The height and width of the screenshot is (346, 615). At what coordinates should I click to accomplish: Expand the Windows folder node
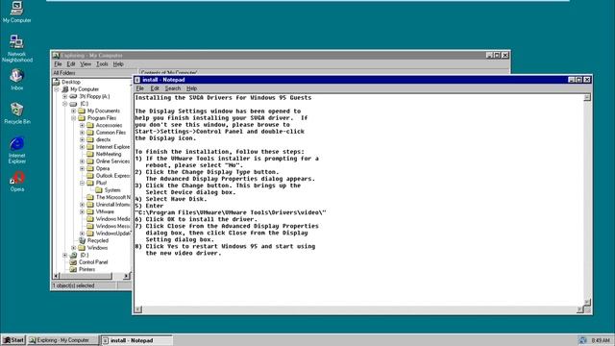pyautogui.click(x=73, y=248)
